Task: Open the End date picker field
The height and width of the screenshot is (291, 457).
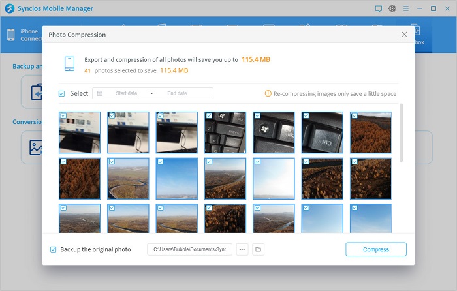Action: (x=177, y=93)
